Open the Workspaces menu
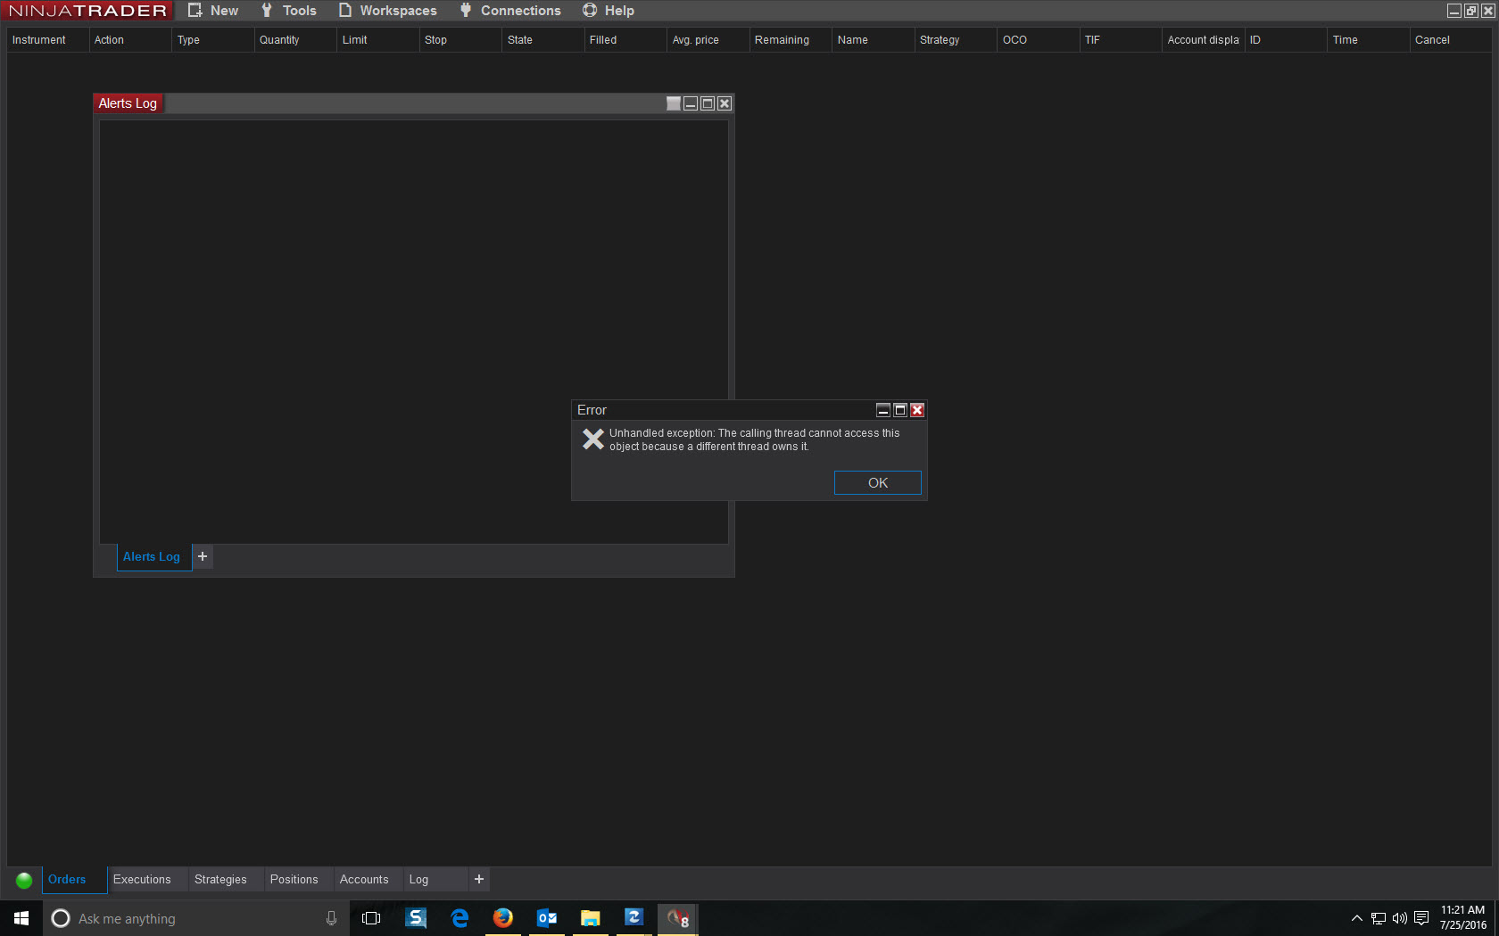The image size is (1499, 936). click(387, 11)
